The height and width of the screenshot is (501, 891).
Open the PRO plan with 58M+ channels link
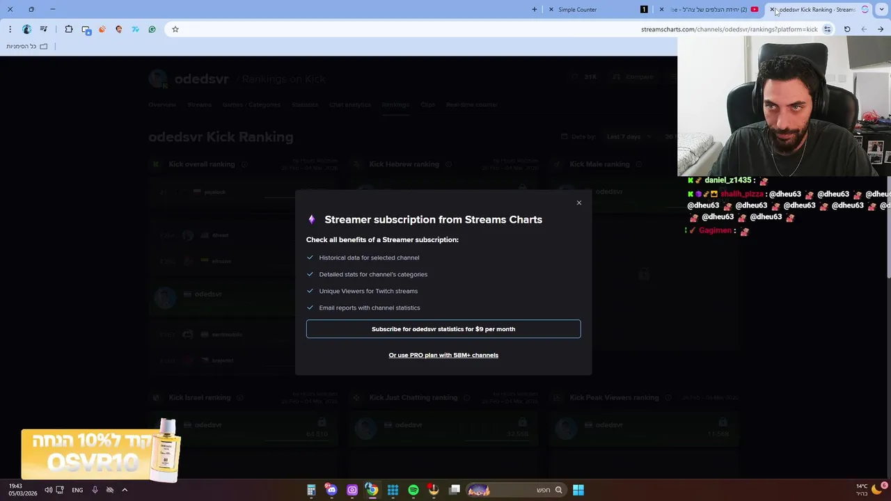tap(443, 355)
